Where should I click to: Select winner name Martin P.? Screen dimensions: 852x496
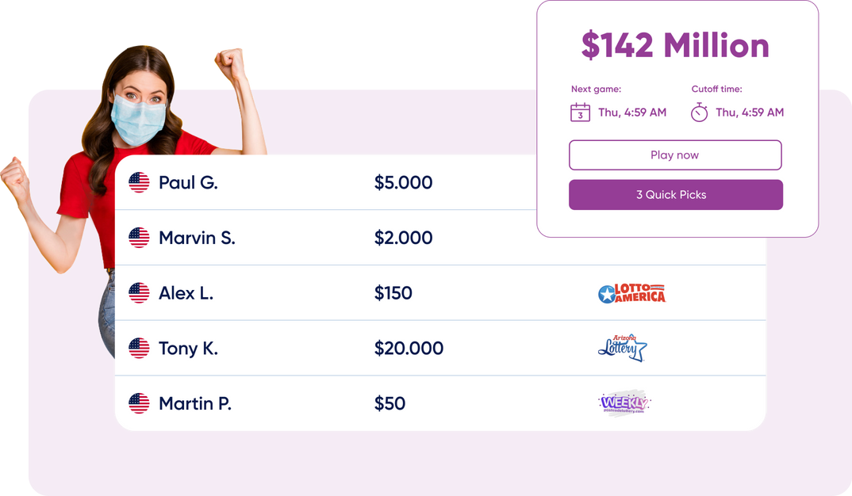pyautogui.click(x=194, y=403)
